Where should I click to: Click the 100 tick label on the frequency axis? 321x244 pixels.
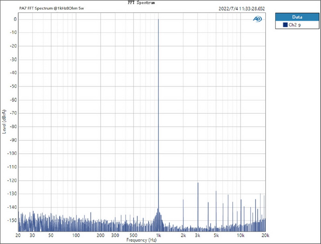[76, 235]
